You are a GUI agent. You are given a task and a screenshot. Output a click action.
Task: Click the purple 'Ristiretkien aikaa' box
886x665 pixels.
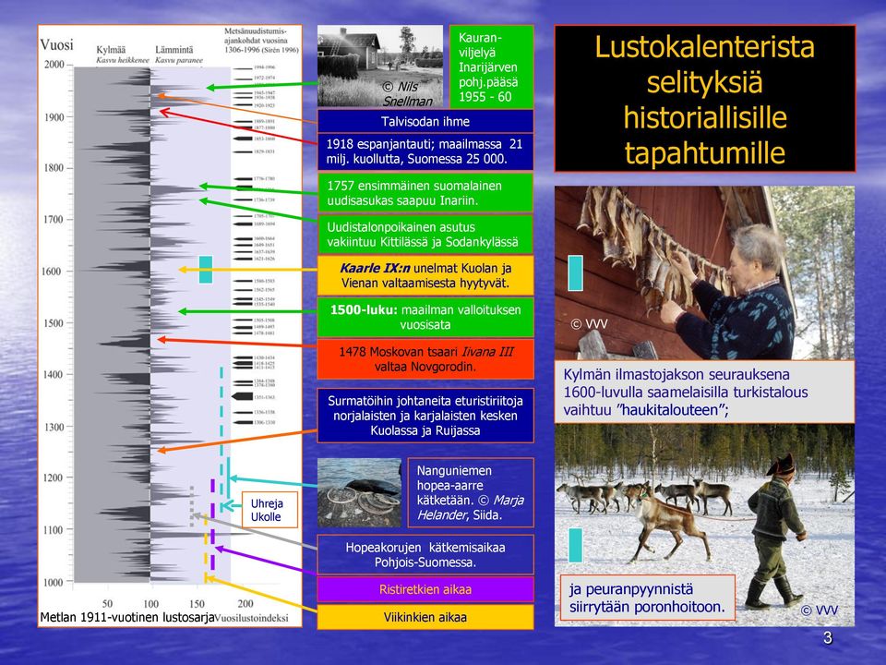click(x=425, y=589)
